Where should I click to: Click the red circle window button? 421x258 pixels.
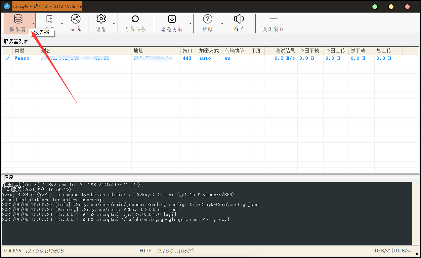pyautogui.click(x=407, y=7)
